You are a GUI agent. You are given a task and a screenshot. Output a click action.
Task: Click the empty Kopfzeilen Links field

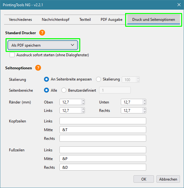[x=103, y=121]
